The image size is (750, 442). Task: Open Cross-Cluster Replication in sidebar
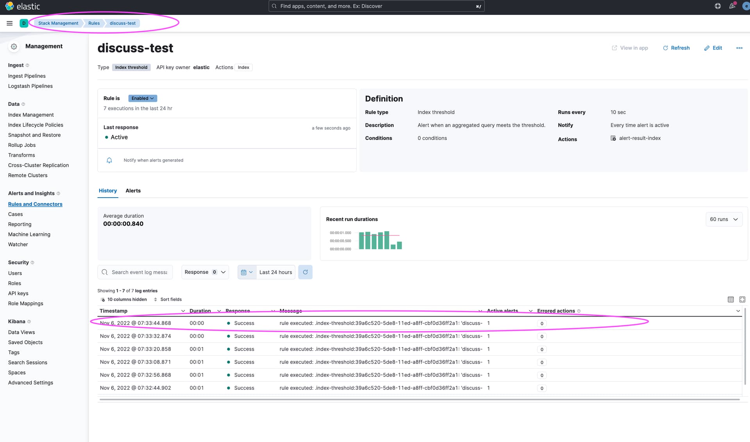39,166
